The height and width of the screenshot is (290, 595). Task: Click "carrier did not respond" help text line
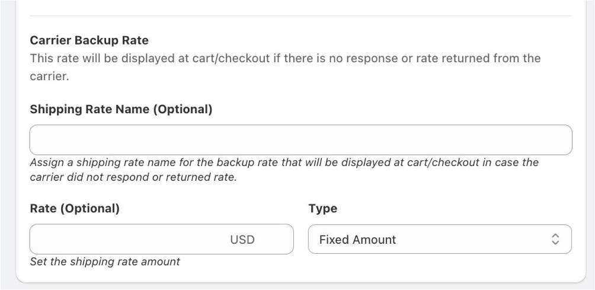coord(133,177)
